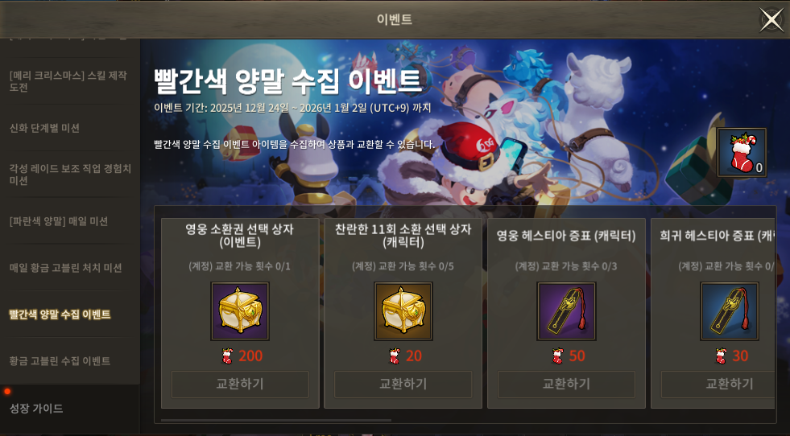Open 각성 레이드 보조 직업 경험치 미션
This screenshot has height=436, width=790.
pyautogui.click(x=69, y=175)
